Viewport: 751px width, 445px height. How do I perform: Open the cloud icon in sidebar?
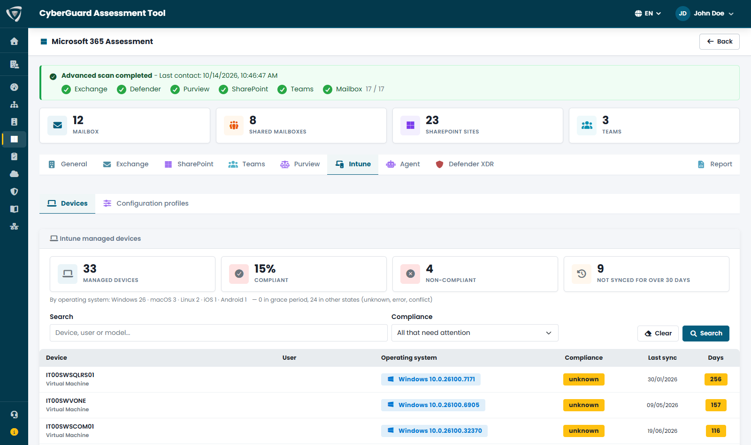pos(14,174)
